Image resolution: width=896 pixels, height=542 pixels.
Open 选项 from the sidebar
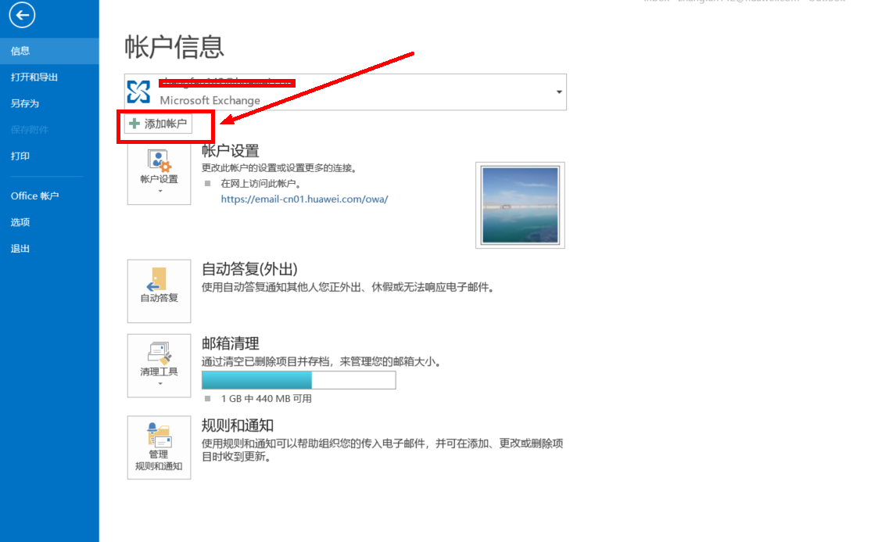(x=20, y=221)
